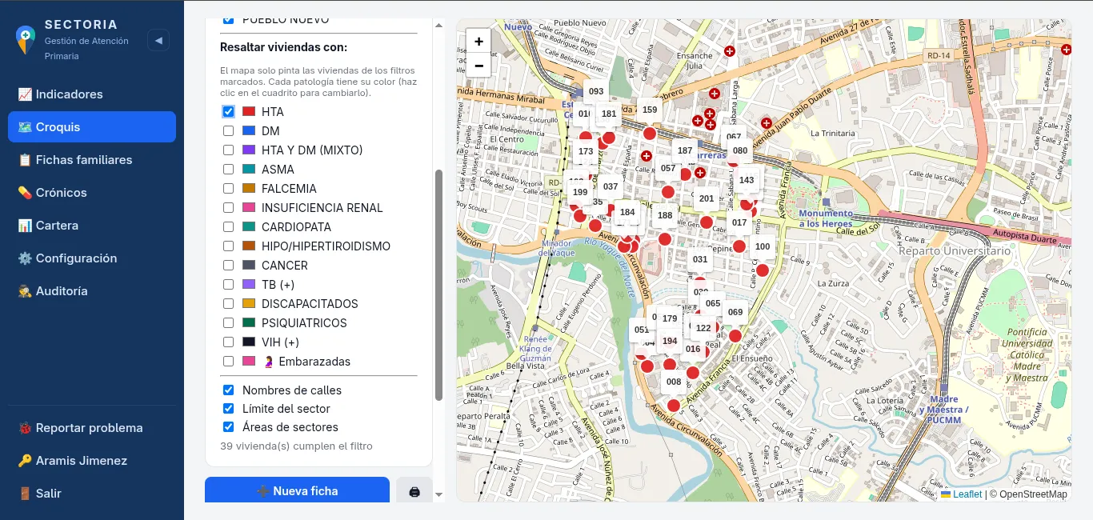The image size is (1093, 520).
Task: Check the VIH (+) checkbox
Action: [228, 342]
